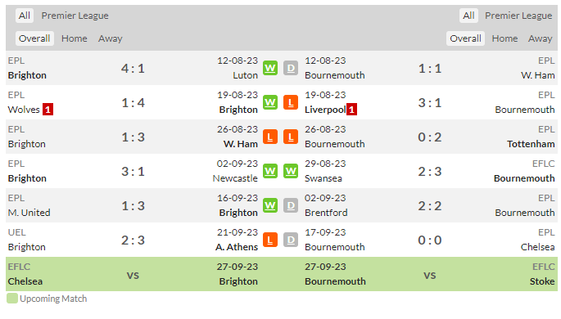Select the left All filter
This screenshot has width=561, height=319.
coord(25,16)
